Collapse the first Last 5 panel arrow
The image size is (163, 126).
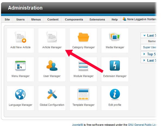(145, 35)
